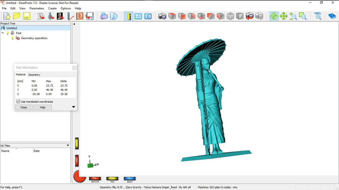Select cube view with red front face
The height and width of the screenshot is (190, 339).
182,16
